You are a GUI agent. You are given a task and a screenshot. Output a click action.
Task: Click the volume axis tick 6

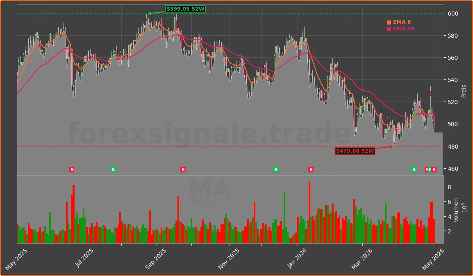tap(450, 202)
